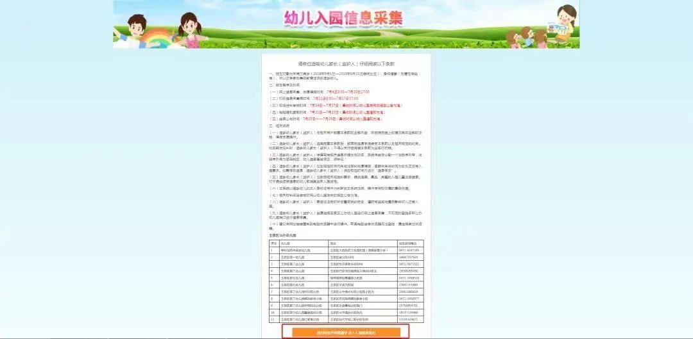The height and width of the screenshot is (339, 693).
Task: Click the 序号 column header of the table
Action: [274, 244]
